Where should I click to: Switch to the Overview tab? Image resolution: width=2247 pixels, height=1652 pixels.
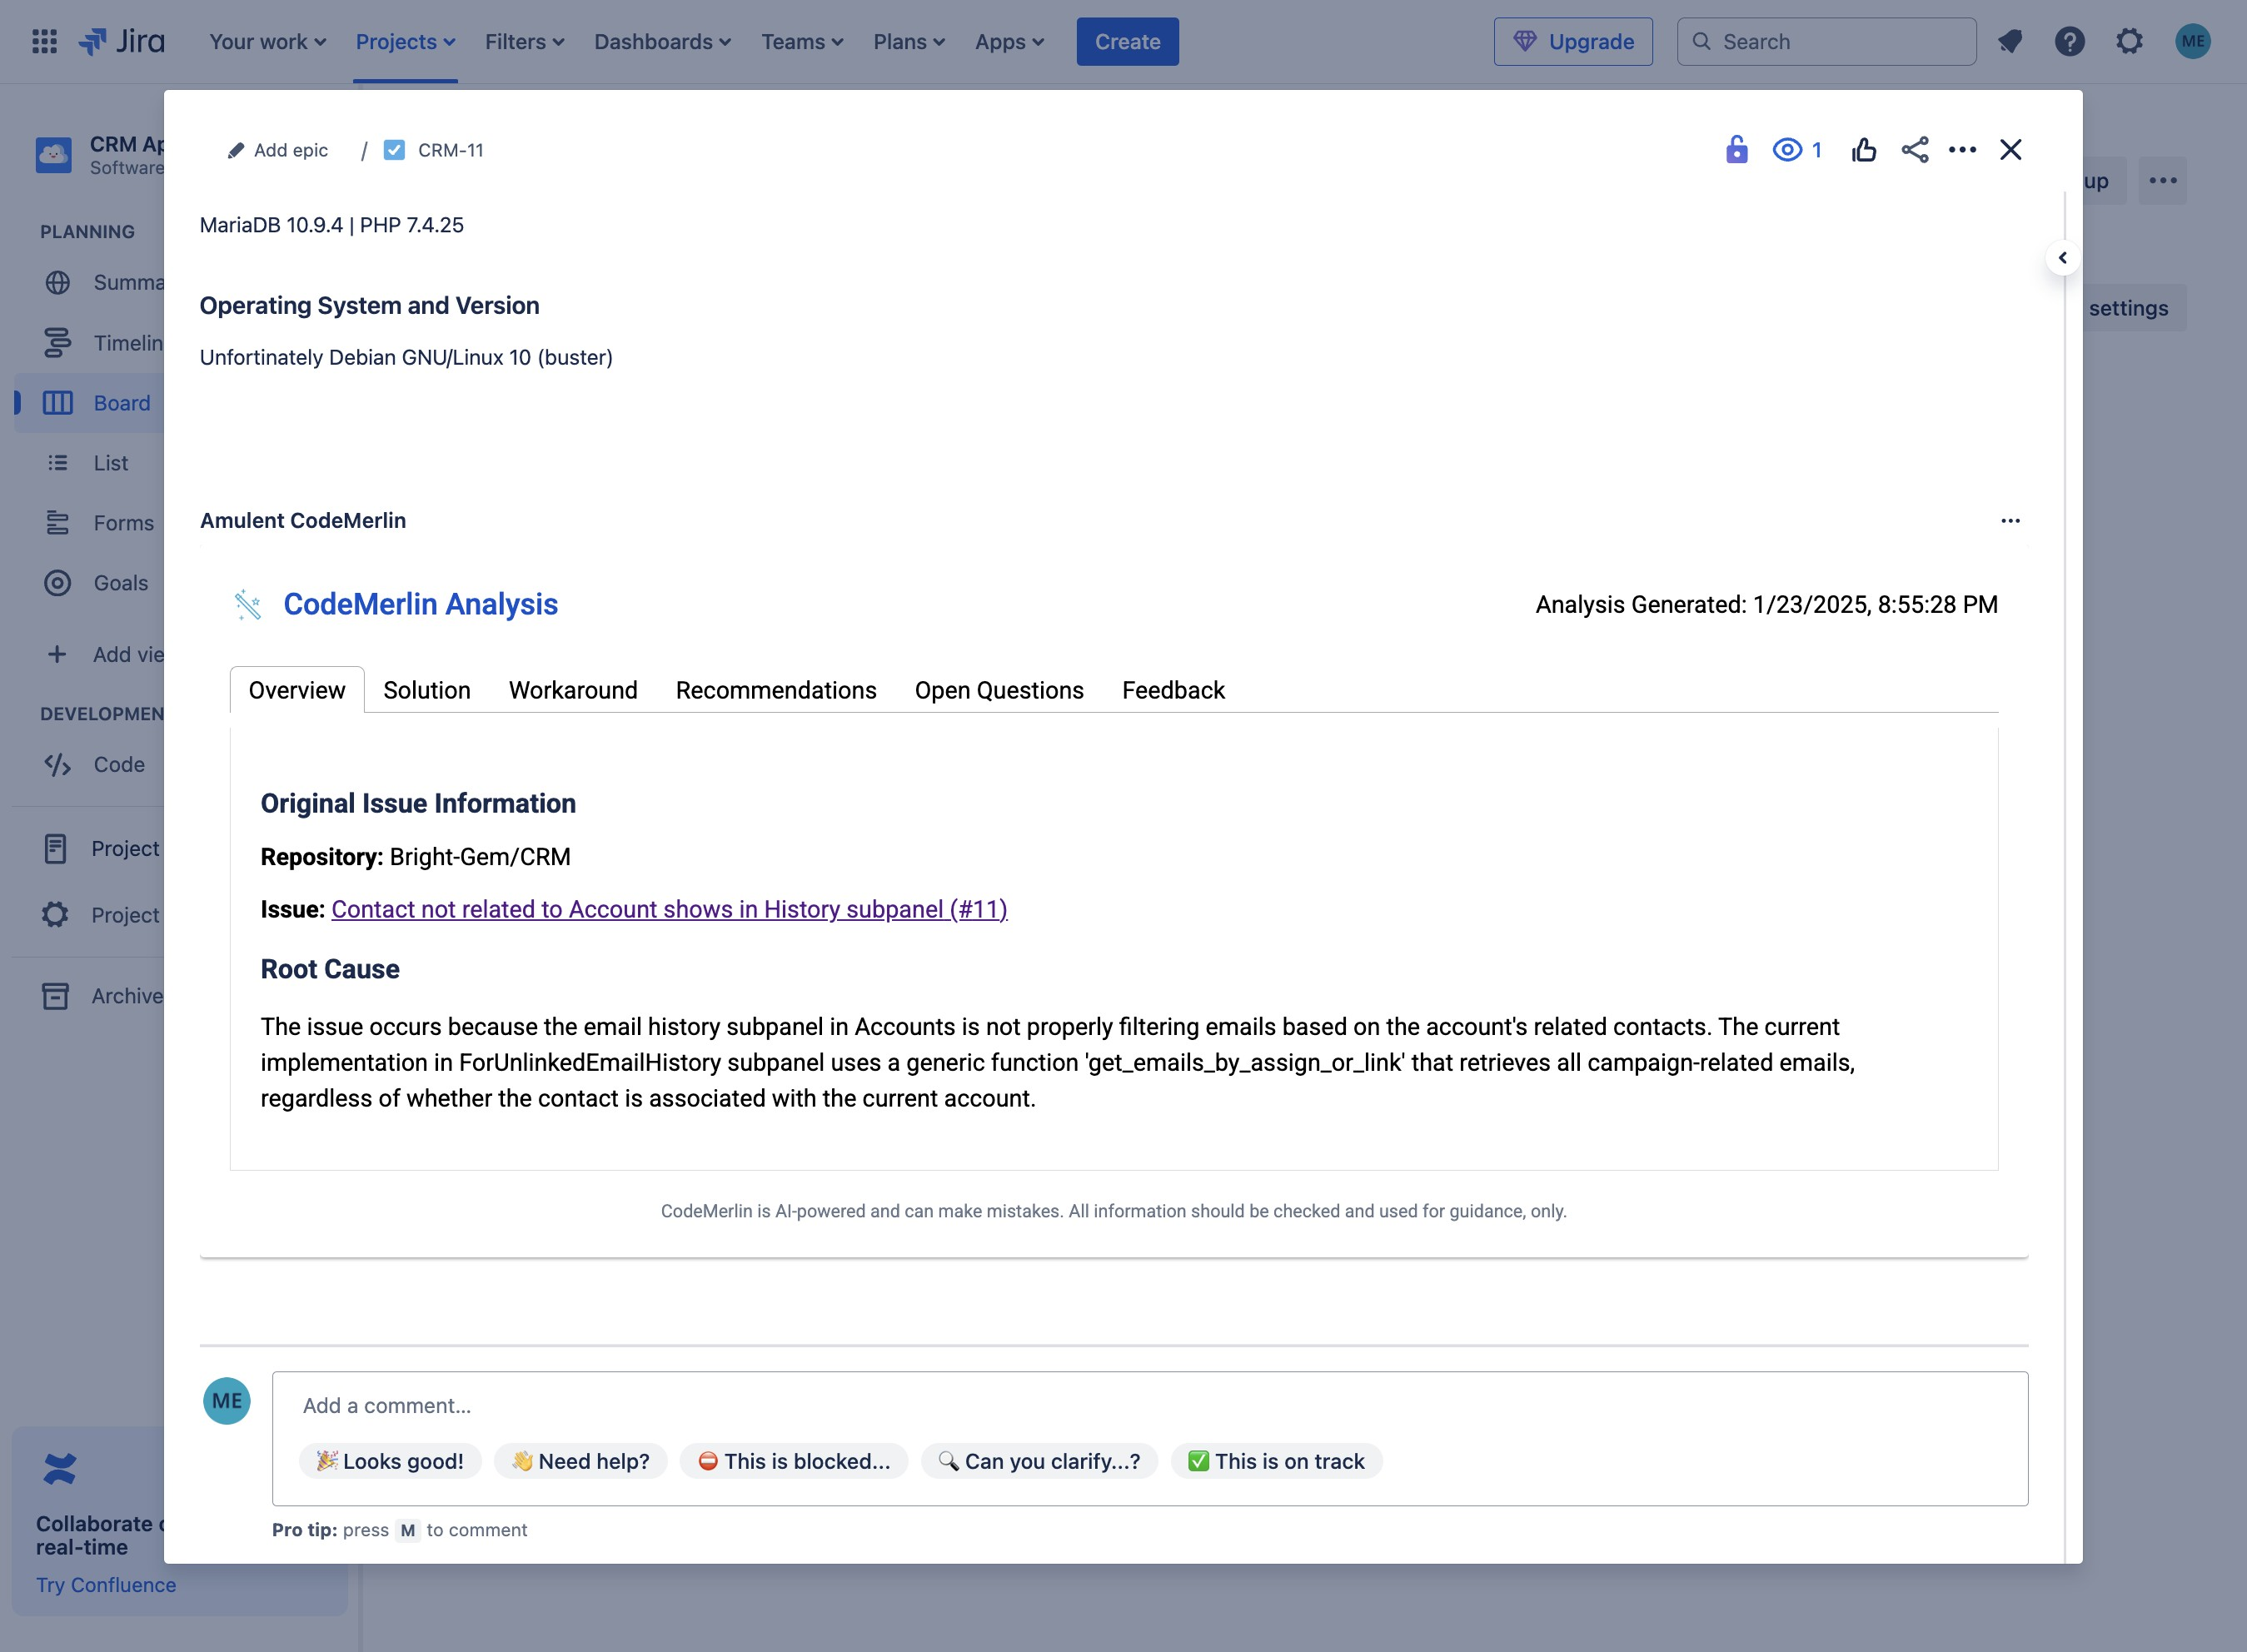pos(297,690)
